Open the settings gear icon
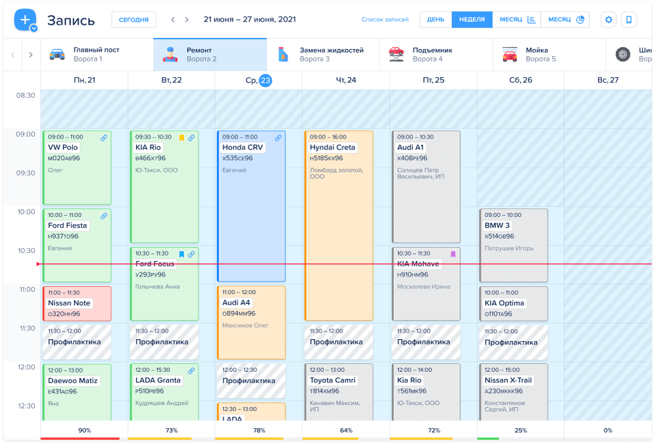This screenshot has width=655, height=445. [609, 20]
